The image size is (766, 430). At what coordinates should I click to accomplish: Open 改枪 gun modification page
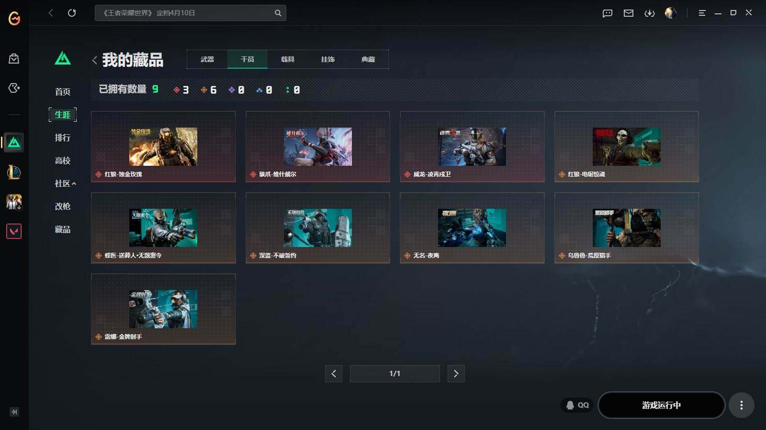coord(63,206)
